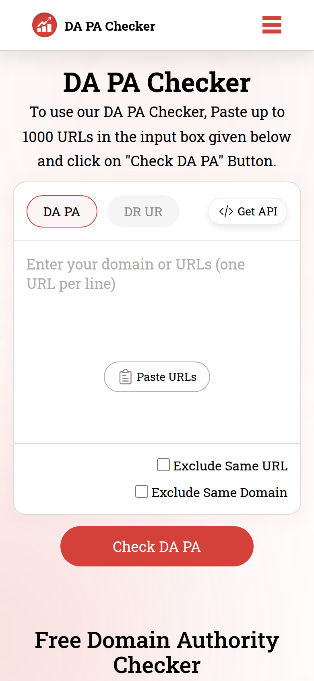The width and height of the screenshot is (314, 681).
Task: Click the "Exclude Same Domain" label text
Action: [x=219, y=493]
